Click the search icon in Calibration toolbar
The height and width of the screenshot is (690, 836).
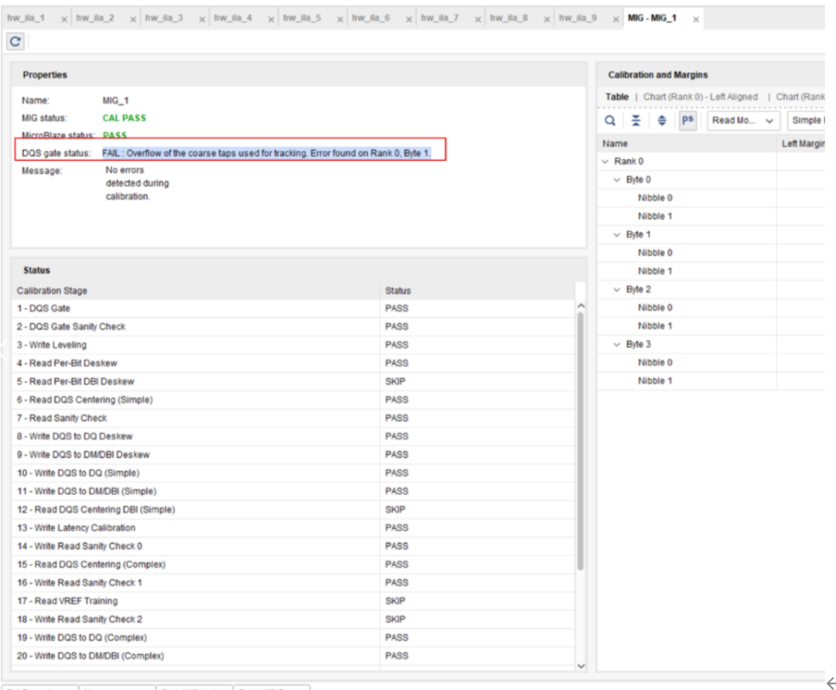coord(610,121)
